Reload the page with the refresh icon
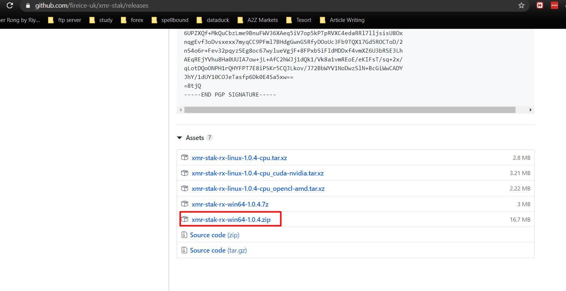Image resolution: width=566 pixels, height=291 pixels. pos(10,5)
